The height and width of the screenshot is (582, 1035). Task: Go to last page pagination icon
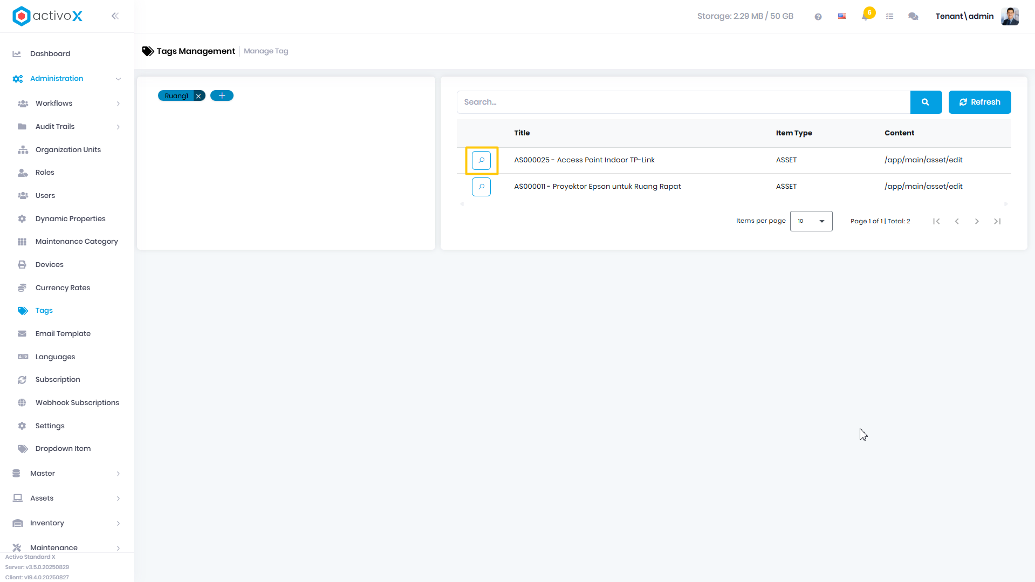[x=997, y=221]
